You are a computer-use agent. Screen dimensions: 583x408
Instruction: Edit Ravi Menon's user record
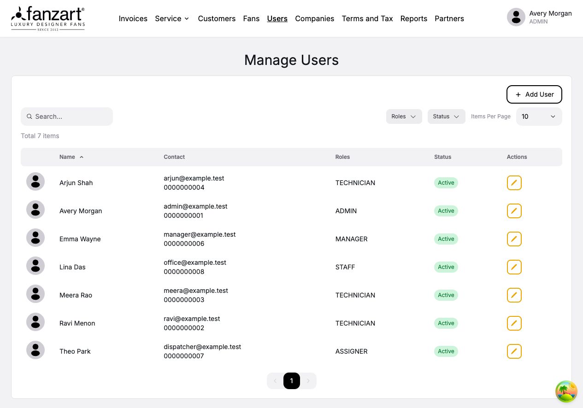(514, 323)
